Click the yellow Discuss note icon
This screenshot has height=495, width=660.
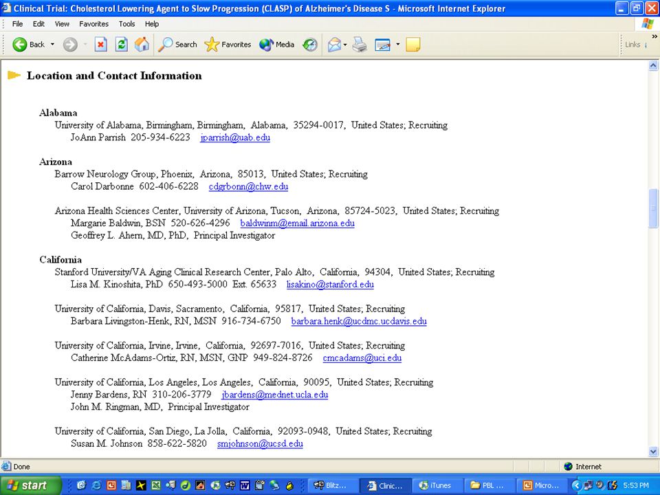tap(413, 44)
